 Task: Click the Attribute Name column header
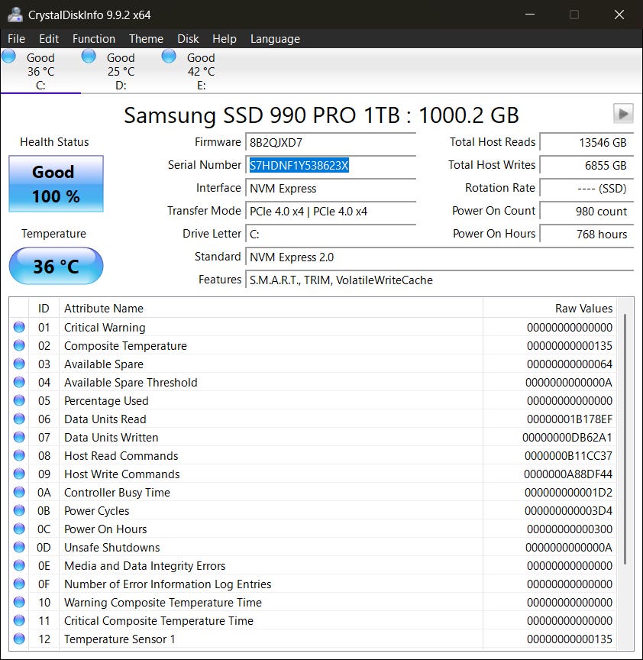click(271, 308)
